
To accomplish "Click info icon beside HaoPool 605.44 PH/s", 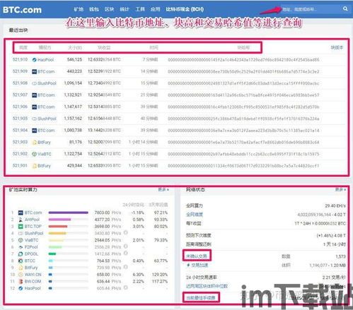I will click(x=126, y=287).
